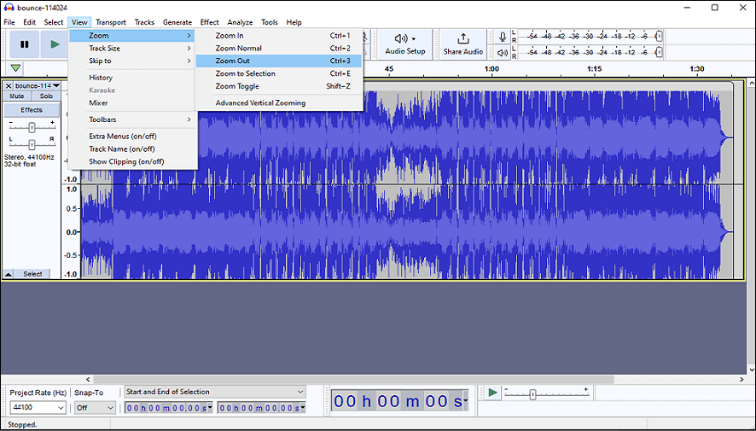Open selection start time format arrow
The height and width of the screenshot is (431, 756).
[210, 408]
